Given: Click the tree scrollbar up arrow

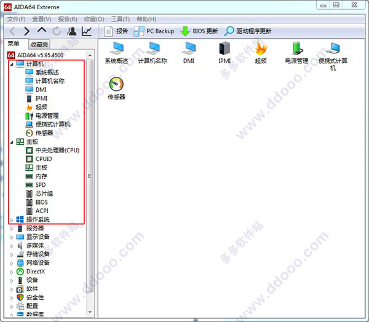Looking at the screenshot, I should (90, 55).
